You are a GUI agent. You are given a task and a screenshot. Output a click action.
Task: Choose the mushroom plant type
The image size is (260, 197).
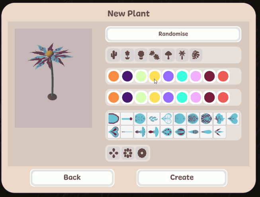pos(168,55)
